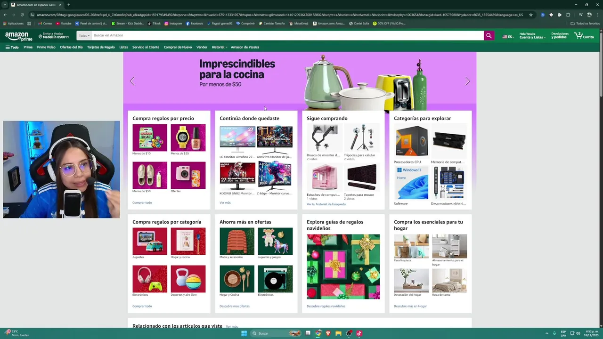This screenshot has width=603, height=339.
Task: Open Chrome from the taskbar
Action: click(318, 333)
